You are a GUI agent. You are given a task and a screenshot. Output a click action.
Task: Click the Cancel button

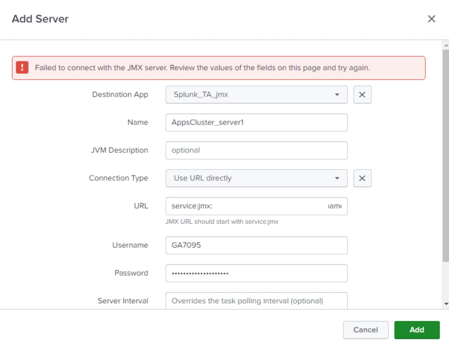point(366,330)
